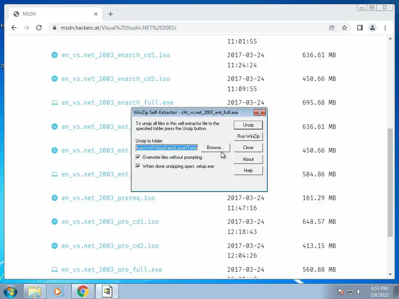
Task: Go forward in Chrome browser
Action: click(x=26, y=28)
